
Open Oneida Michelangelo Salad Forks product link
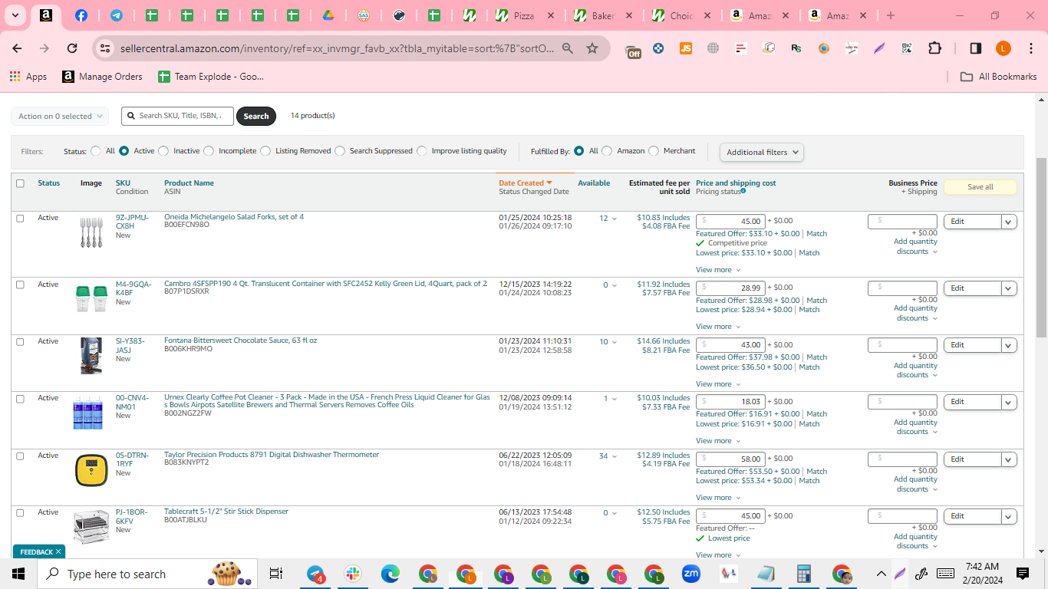point(234,217)
